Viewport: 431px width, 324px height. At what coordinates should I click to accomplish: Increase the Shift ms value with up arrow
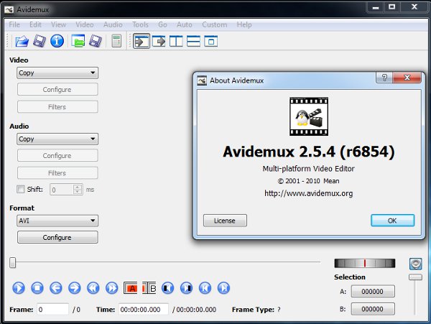click(78, 187)
